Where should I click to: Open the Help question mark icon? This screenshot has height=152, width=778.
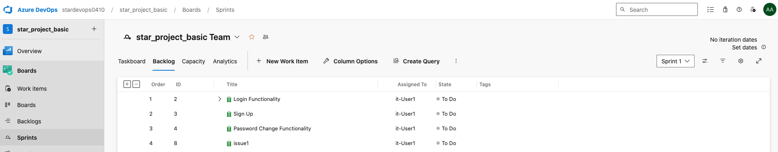click(x=739, y=9)
